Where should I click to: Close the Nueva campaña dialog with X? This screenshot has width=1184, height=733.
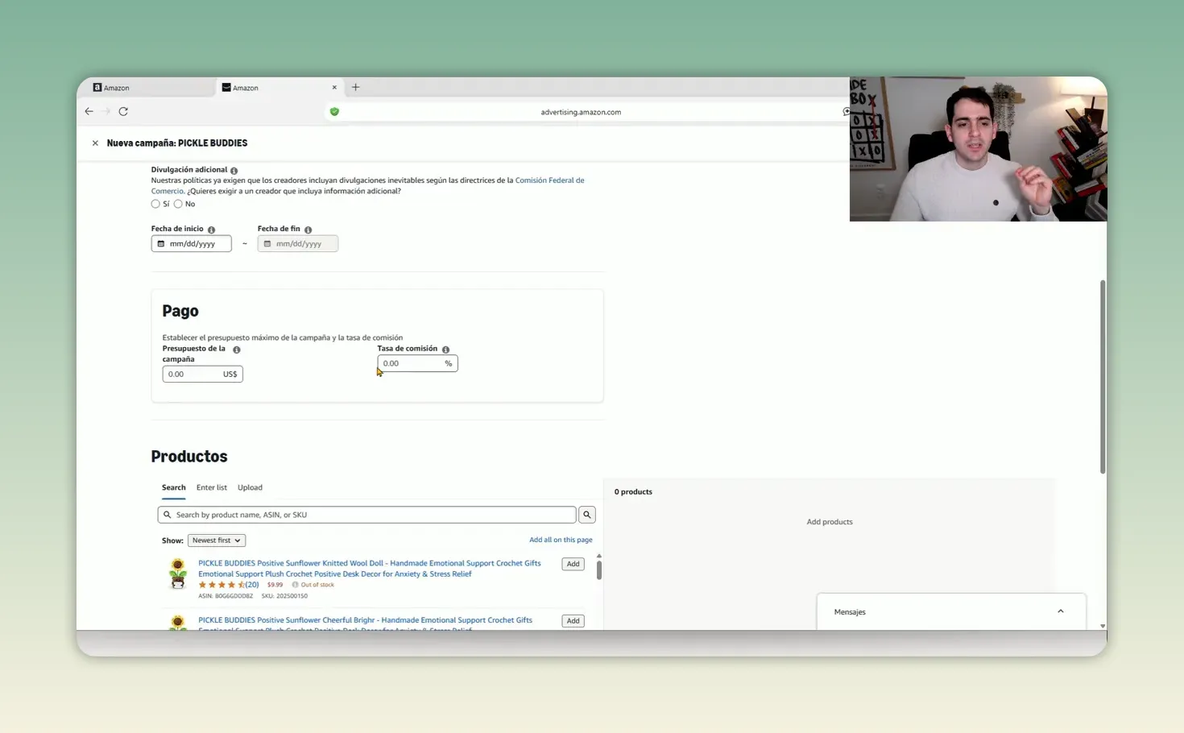click(x=95, y=143)
